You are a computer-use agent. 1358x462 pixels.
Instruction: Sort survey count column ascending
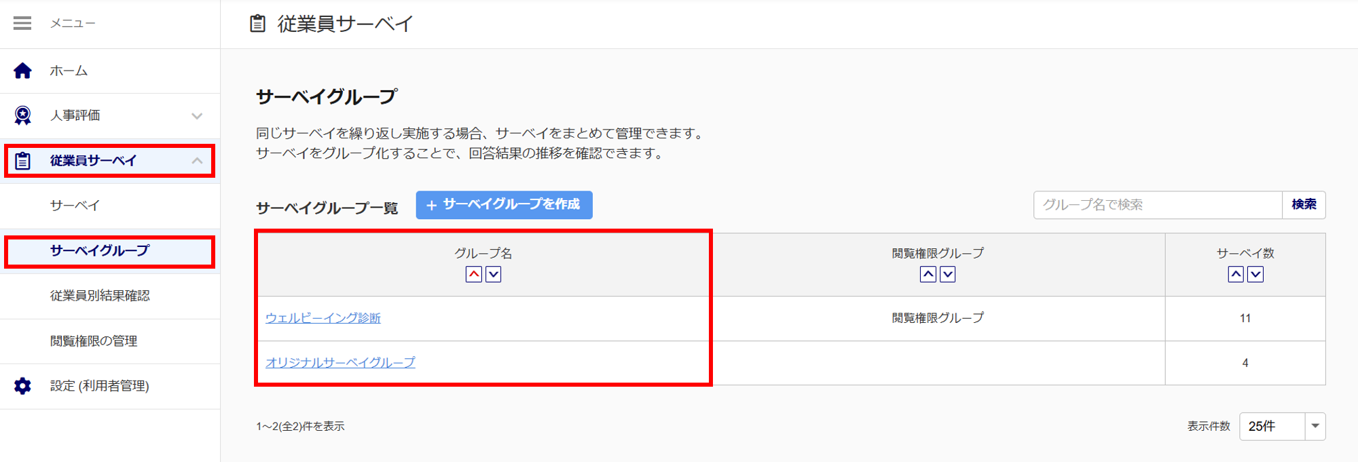pyautogui.click(x=1236, y=274)
